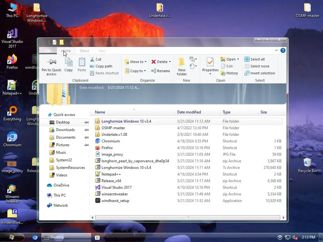
Task: Select Winaero Tweaker desktop shortcut
Action: (12, 194)
